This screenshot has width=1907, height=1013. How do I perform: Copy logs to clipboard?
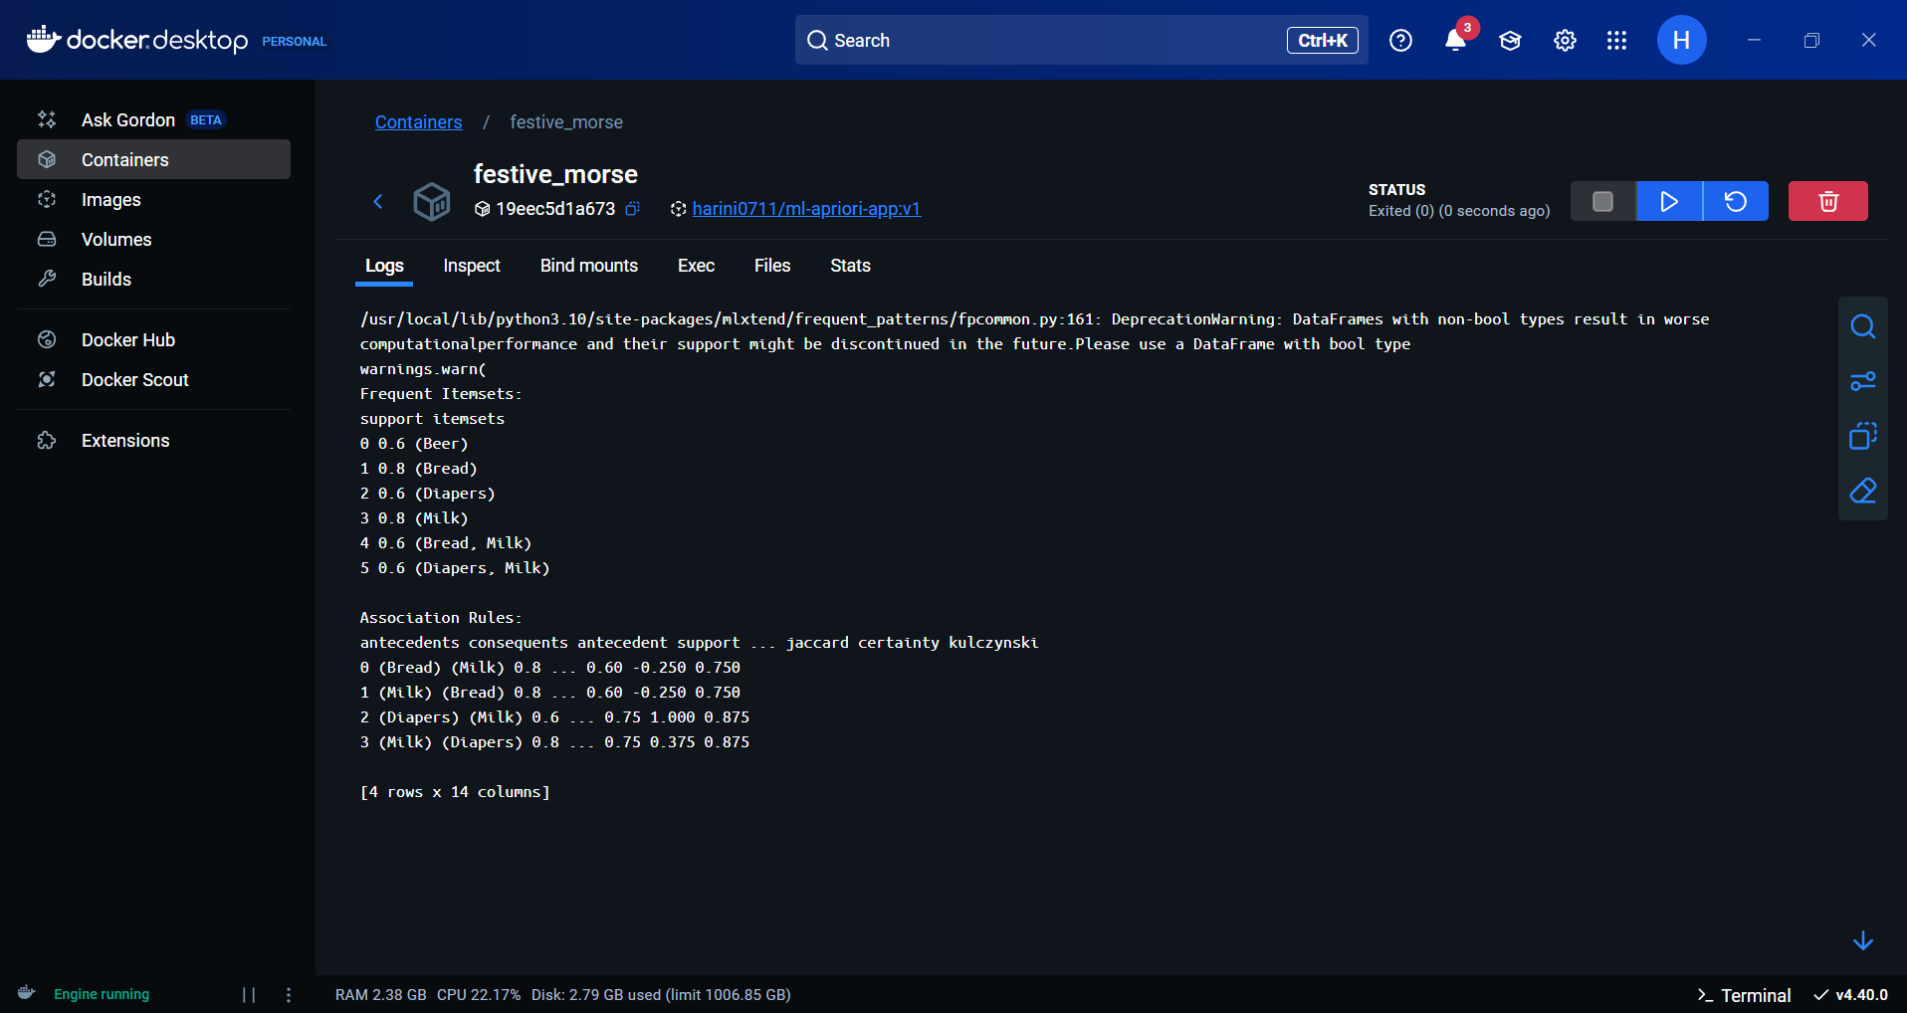click(x=1863, y=436)
